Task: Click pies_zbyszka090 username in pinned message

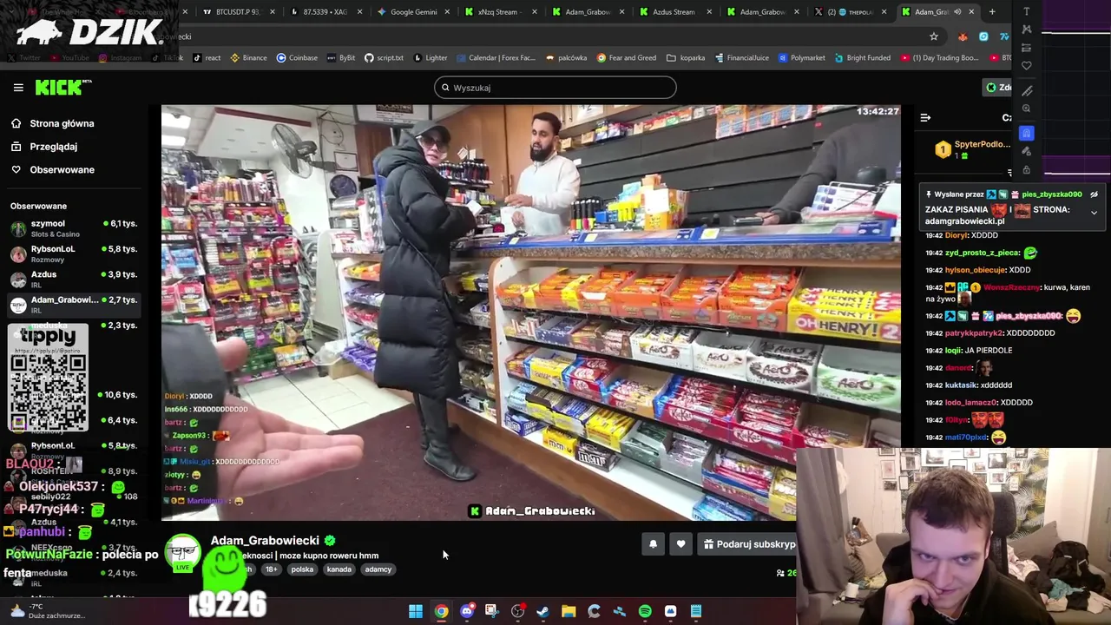Action: [1052, 194]
